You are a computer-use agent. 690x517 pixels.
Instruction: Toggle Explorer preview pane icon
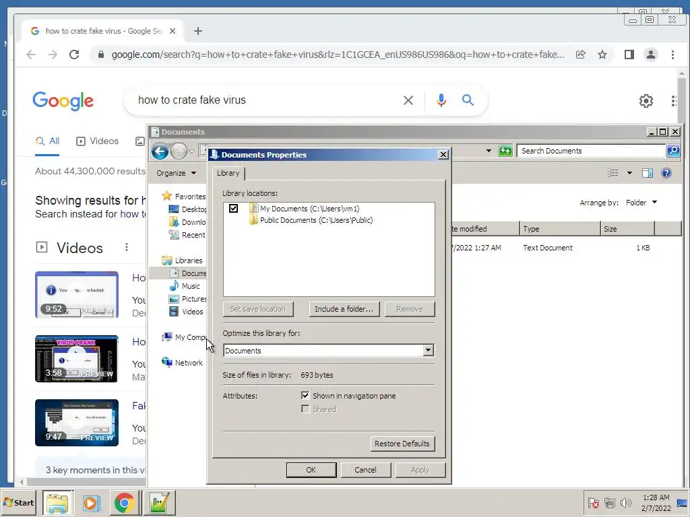tap(648, 173)
